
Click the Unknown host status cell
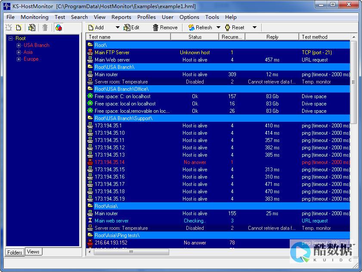click(x=195, y=53)
